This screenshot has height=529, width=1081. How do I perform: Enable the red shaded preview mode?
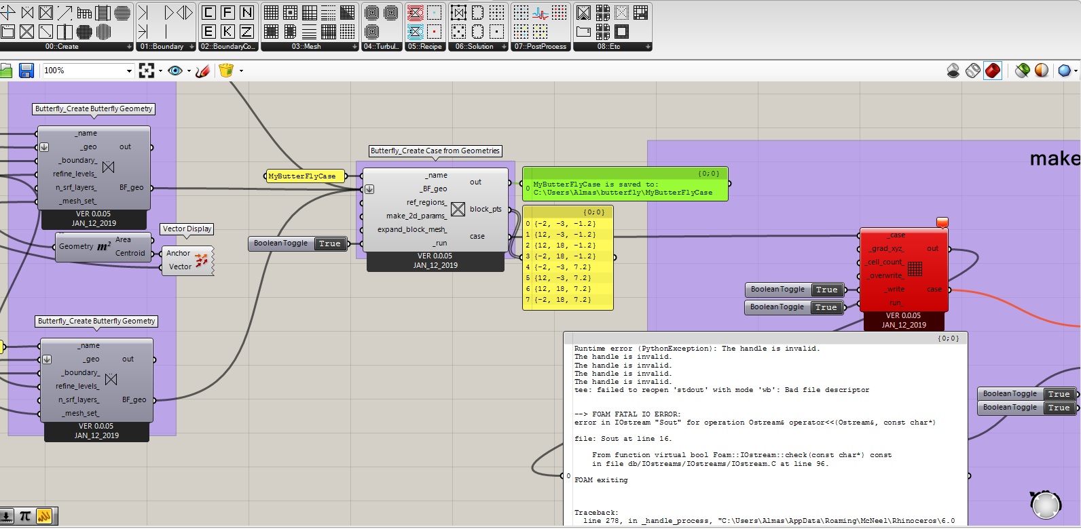pyautogui.click(x=993, y=71)
